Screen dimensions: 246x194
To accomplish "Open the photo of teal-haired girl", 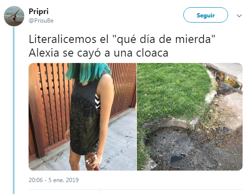I will [83, 117].
